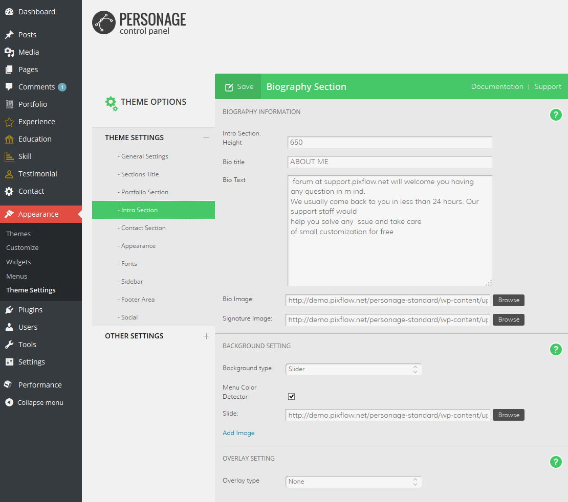568x502 pixels.
Task: Click into the Bio title input field
Action: tap(390, 162)
